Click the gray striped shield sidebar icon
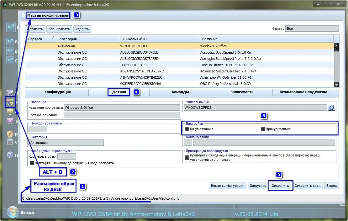Image resolution: width=348 pixels, height=221 pixels. click(10, 92)
